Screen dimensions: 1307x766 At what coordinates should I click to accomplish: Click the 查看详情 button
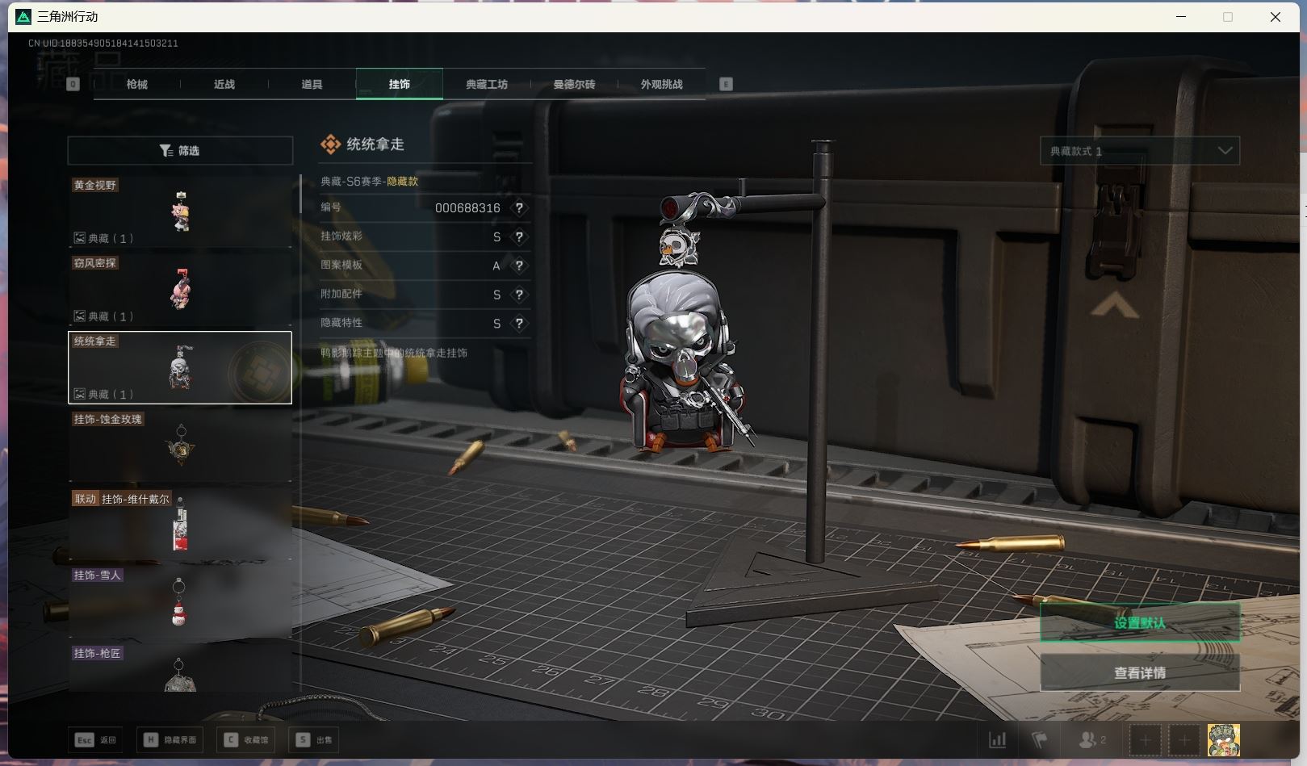(x=1139, y=672)
